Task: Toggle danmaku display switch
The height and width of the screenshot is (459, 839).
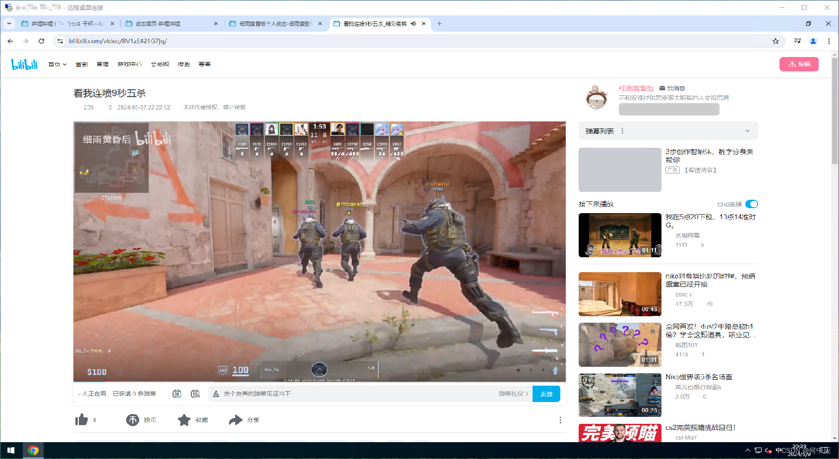Action: pyautogui.click(x=177, y=394)
